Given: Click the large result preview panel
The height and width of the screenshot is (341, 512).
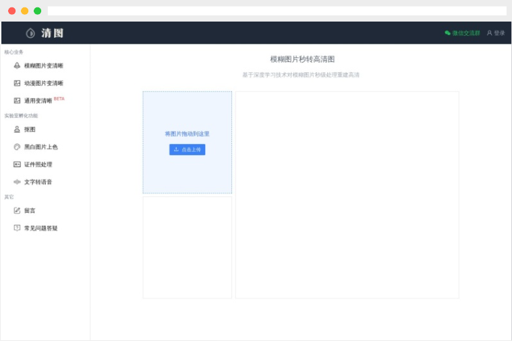Looking at the screenshot, I should [x=347, y=195].
